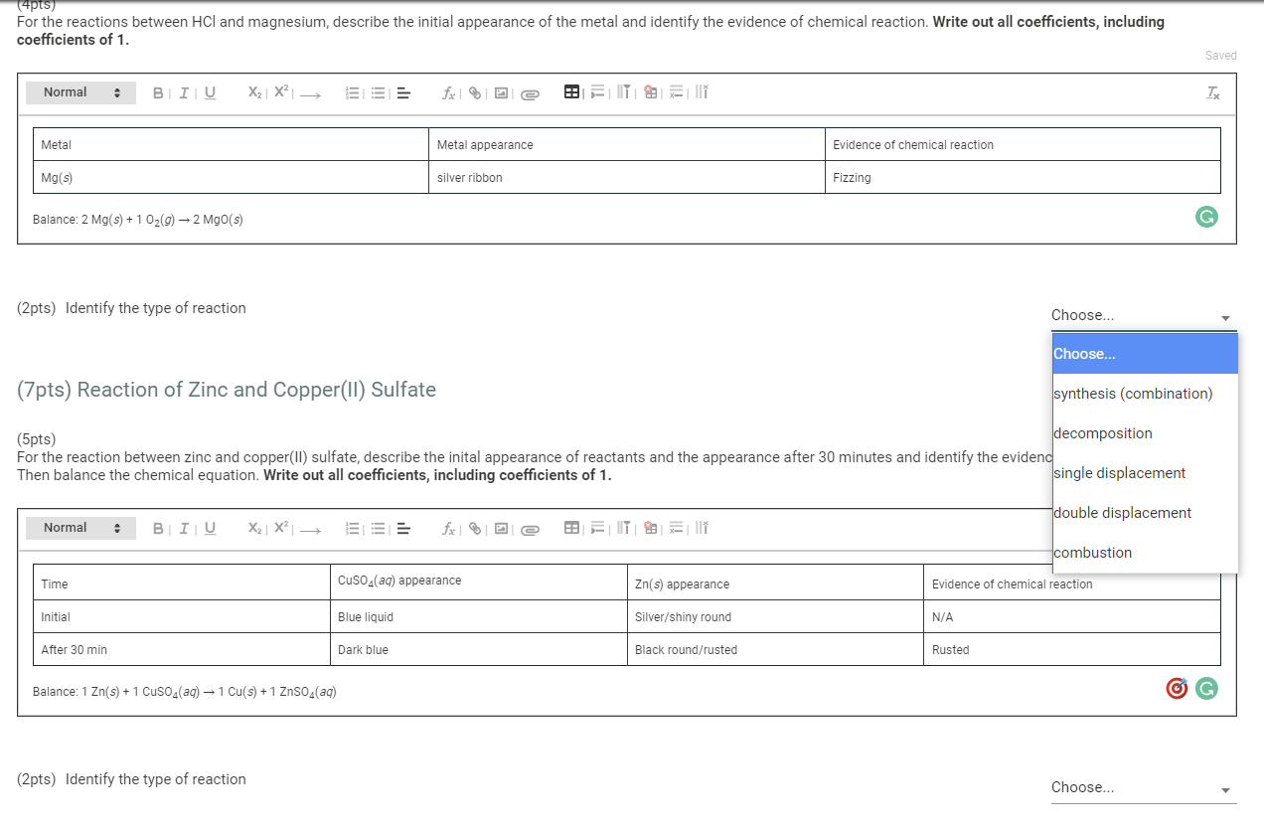Collapse the open reaction type Choose... dropdown
Screen dimensions: 1264x833
1144,315
